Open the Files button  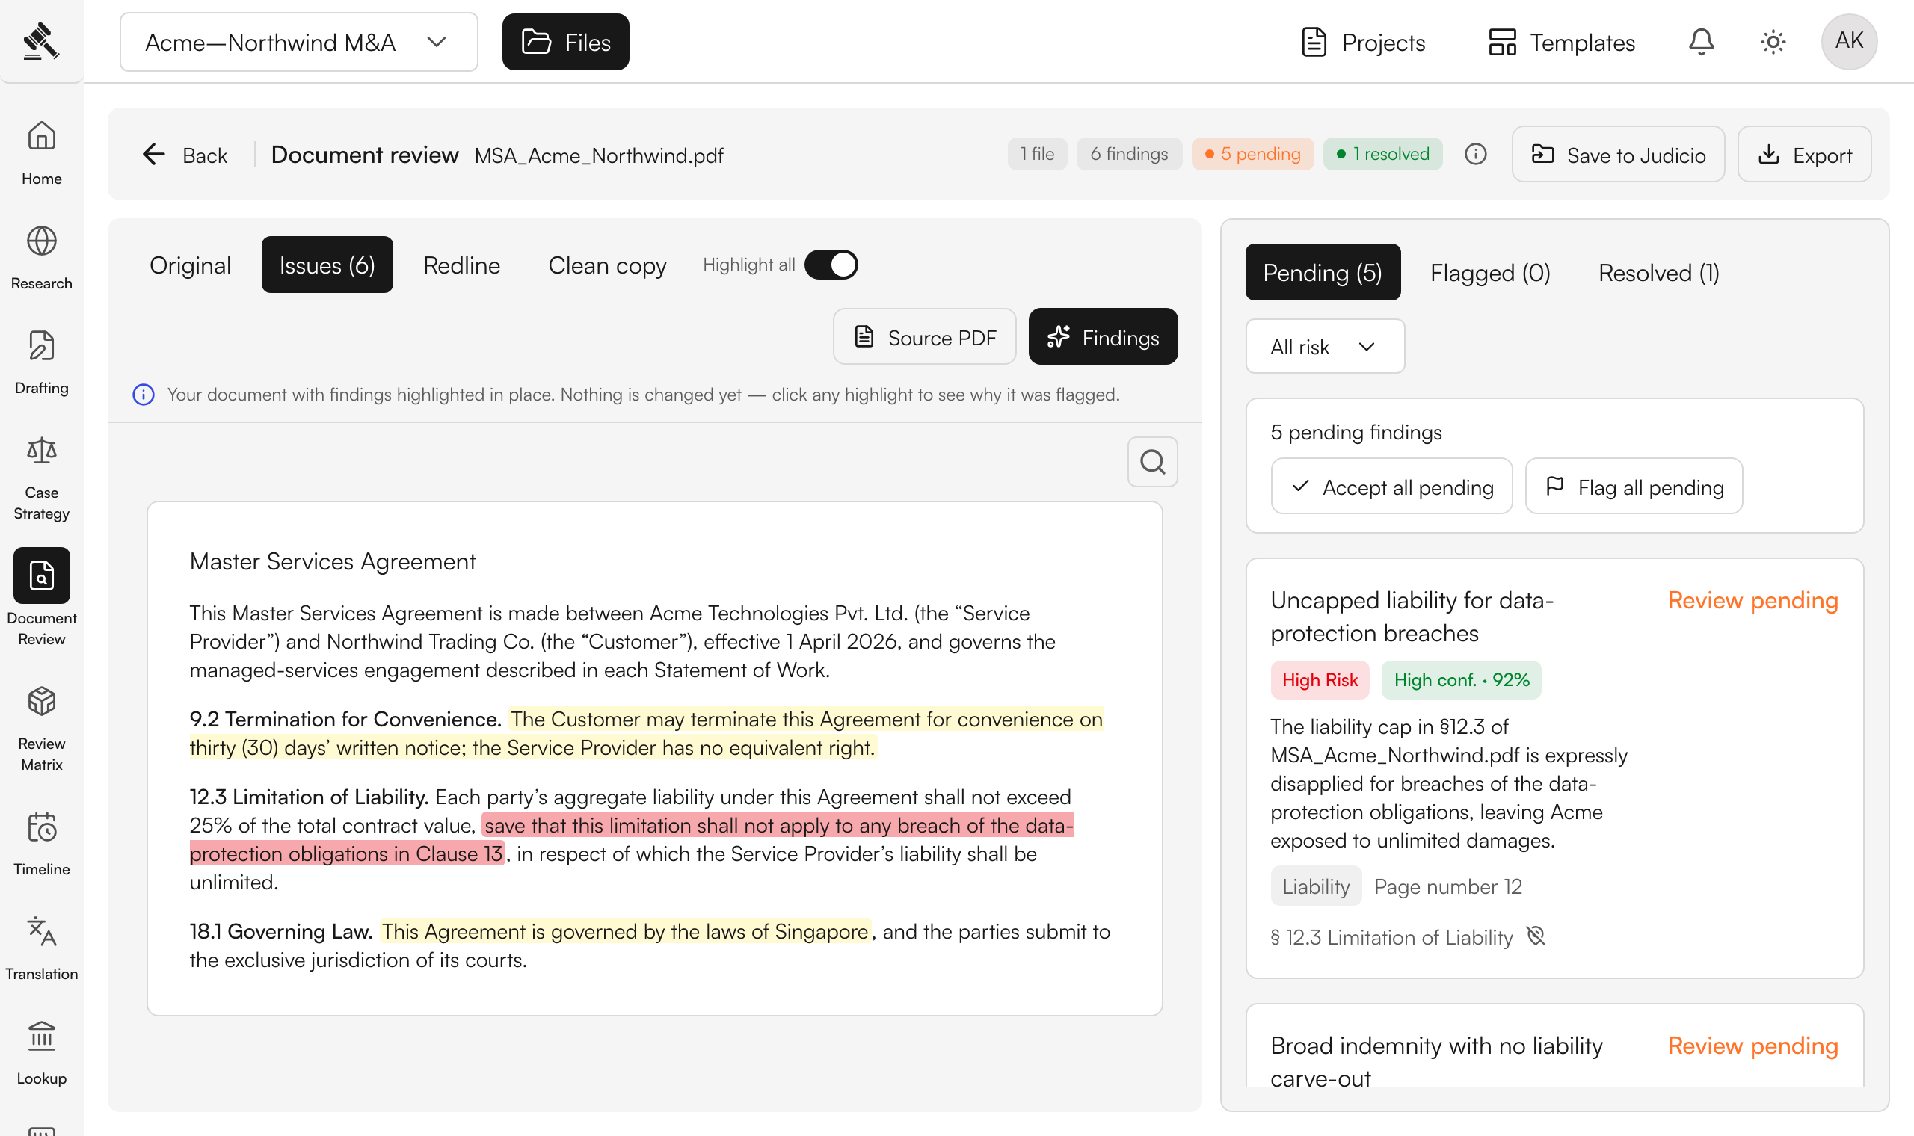tap(565, 42)
